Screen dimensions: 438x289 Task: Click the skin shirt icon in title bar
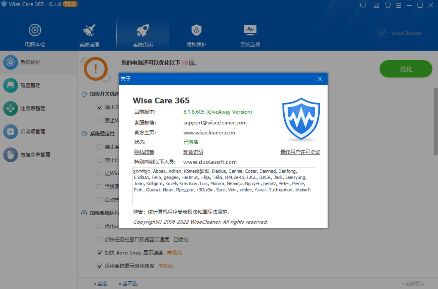388,5
